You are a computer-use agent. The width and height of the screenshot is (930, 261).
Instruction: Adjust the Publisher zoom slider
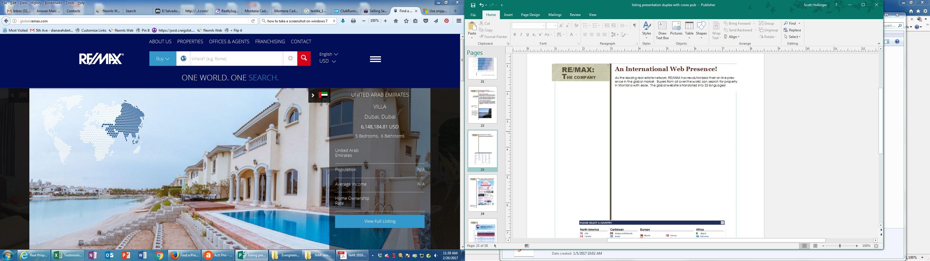point(840,246)
